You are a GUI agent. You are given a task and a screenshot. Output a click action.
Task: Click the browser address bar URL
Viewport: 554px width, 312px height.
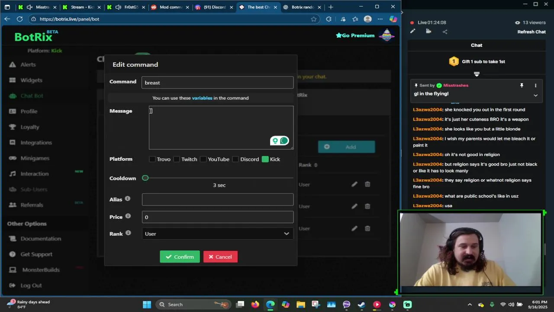[x=69, y=19]
